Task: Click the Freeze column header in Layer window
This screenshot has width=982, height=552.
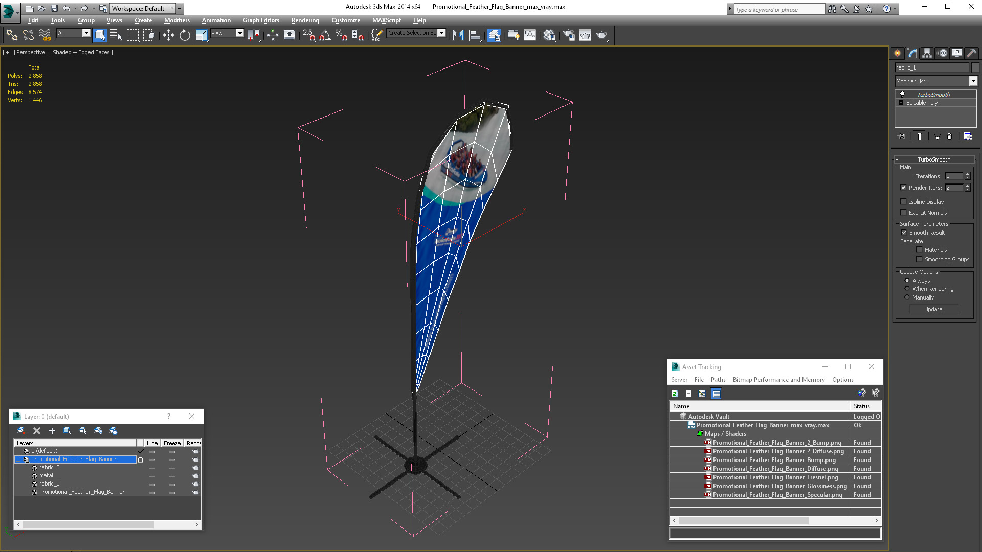Action: (172, 443)
